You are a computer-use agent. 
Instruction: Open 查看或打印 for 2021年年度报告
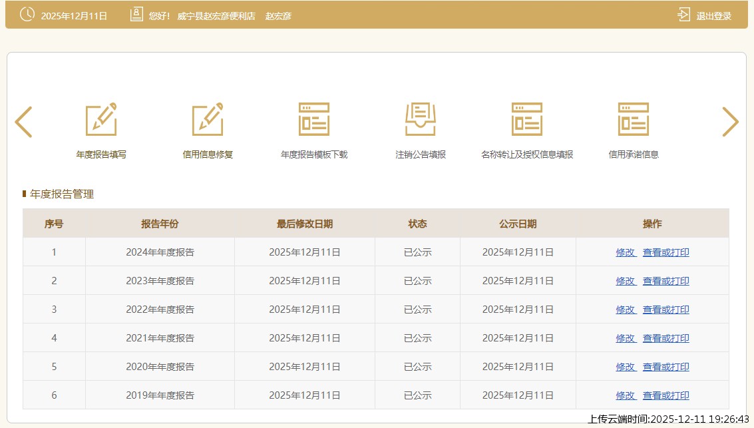pyautogui.click(x=665, y=338)
